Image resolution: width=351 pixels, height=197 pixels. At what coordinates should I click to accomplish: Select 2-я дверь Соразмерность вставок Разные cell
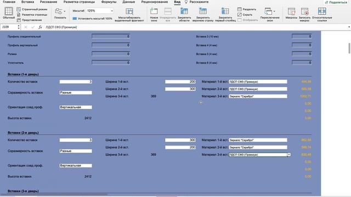click(x=76, y=151)
